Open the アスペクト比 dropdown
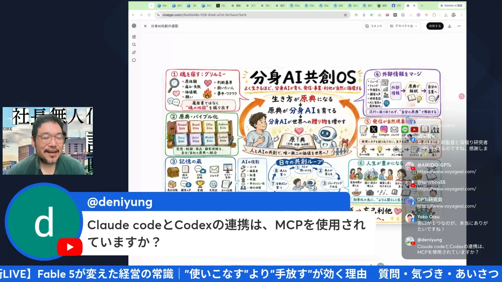The width and height of the screenshot is (502, 282). [404, 26]
